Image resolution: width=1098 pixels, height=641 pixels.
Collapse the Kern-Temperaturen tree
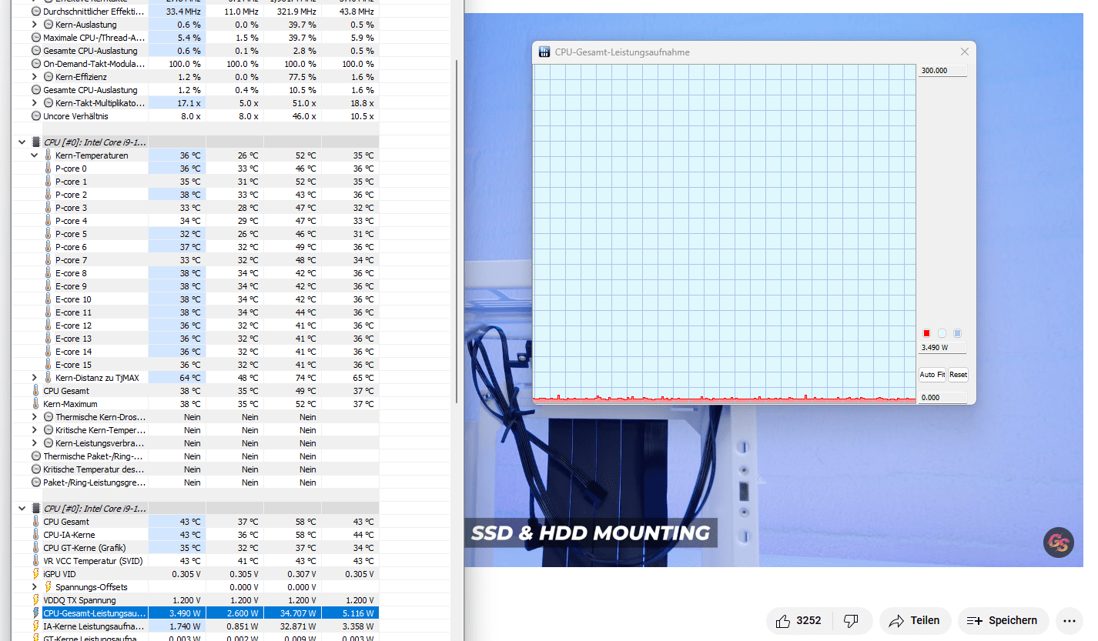(34, 155)
